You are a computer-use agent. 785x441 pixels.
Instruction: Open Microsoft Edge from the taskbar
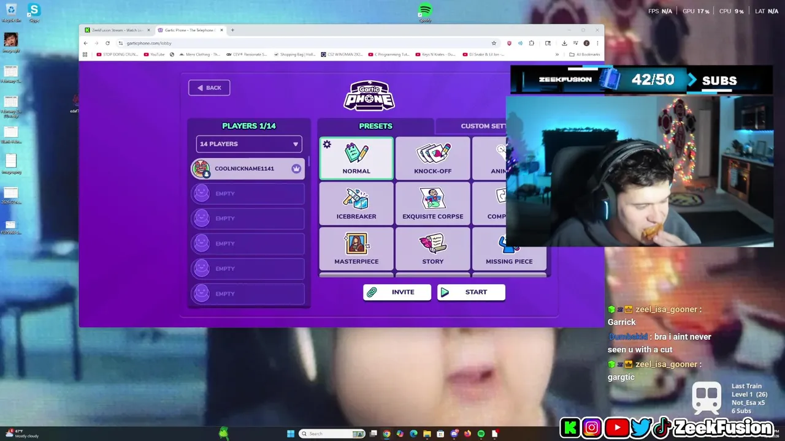(x=413, y=434)
